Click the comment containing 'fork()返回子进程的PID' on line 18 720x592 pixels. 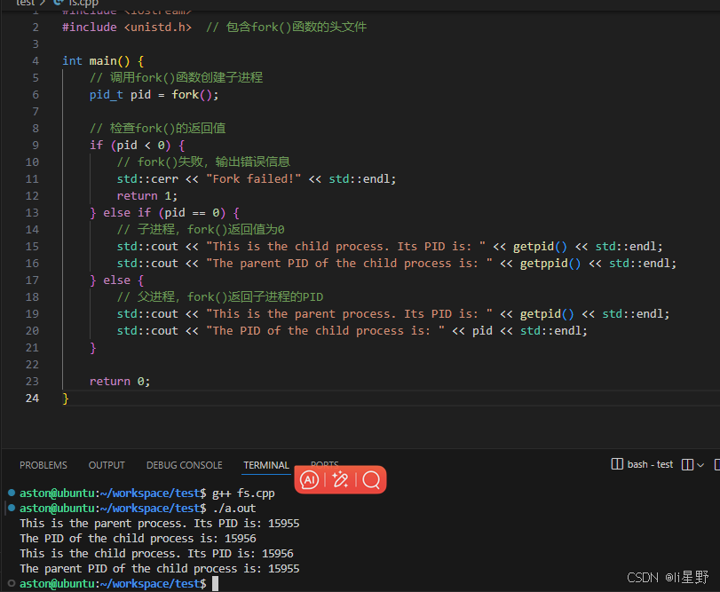coord(220,297)
